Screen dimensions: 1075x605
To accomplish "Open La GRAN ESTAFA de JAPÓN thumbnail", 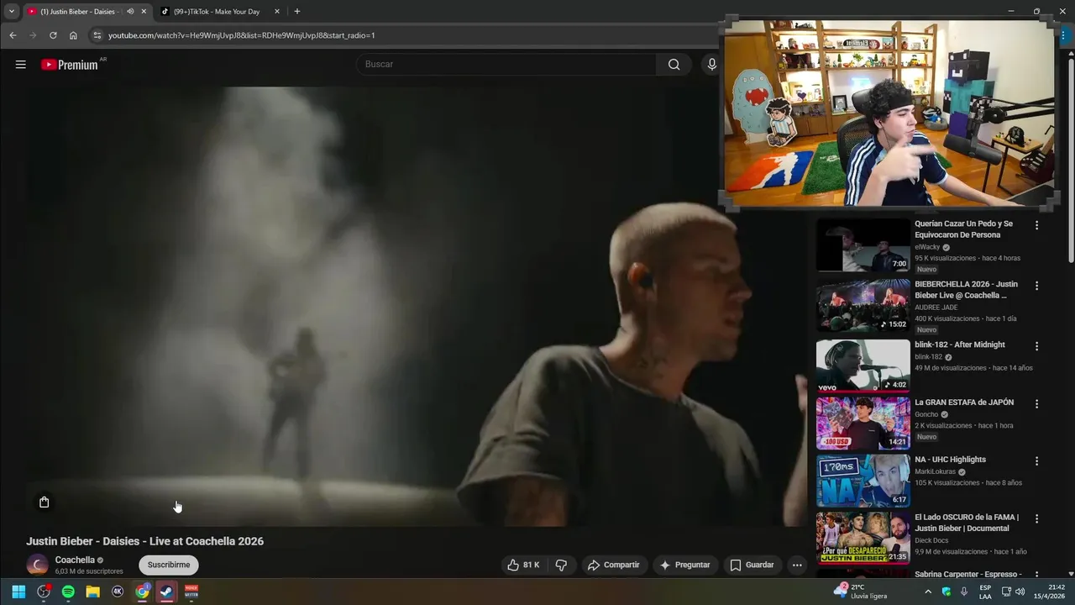I will (863, 423).
